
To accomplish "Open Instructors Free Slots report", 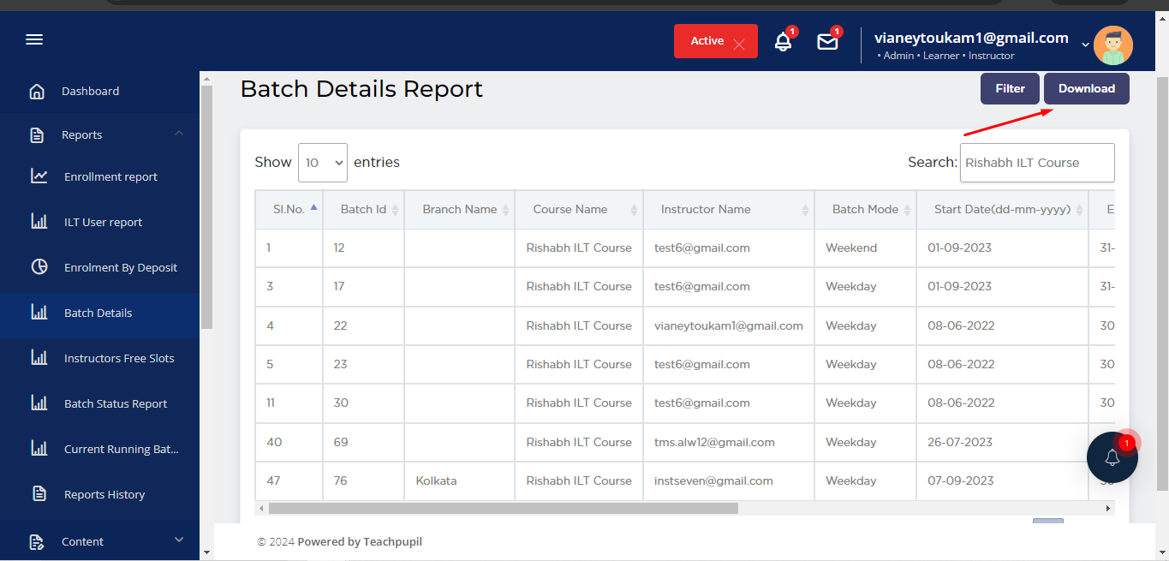I will pos(119,358).
